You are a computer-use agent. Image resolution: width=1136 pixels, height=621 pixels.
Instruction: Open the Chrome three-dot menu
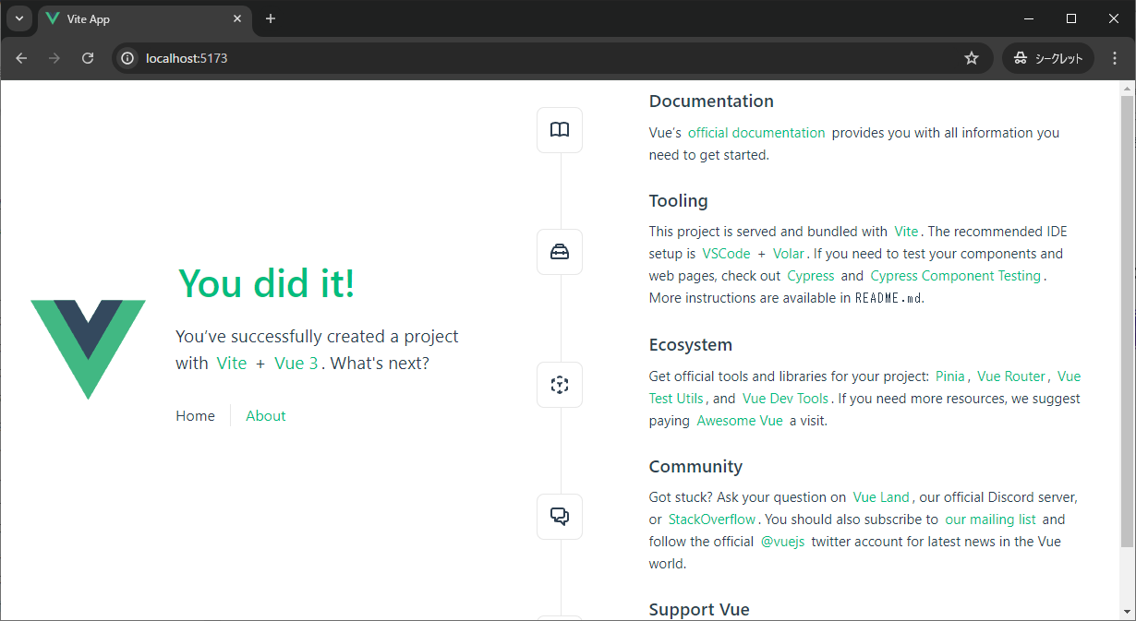[x=1115, y=58]
